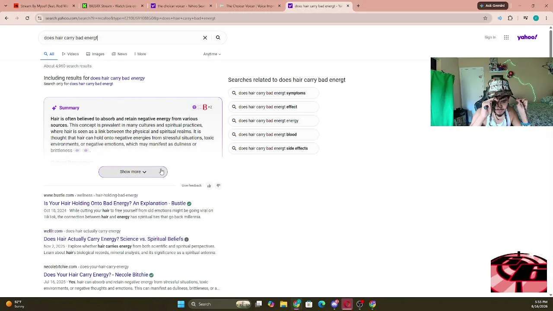Open Discord from the taskbar

click(x=334, y=304)
